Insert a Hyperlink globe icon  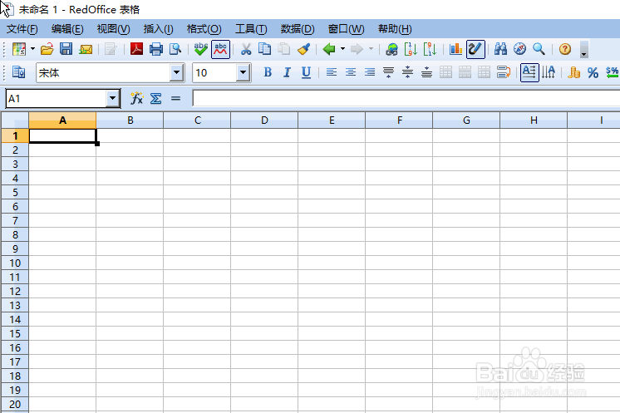pos(391,49)
